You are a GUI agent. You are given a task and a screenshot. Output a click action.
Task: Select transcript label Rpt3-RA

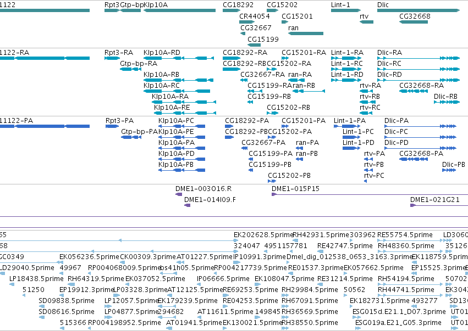click(x=118, y=53)
